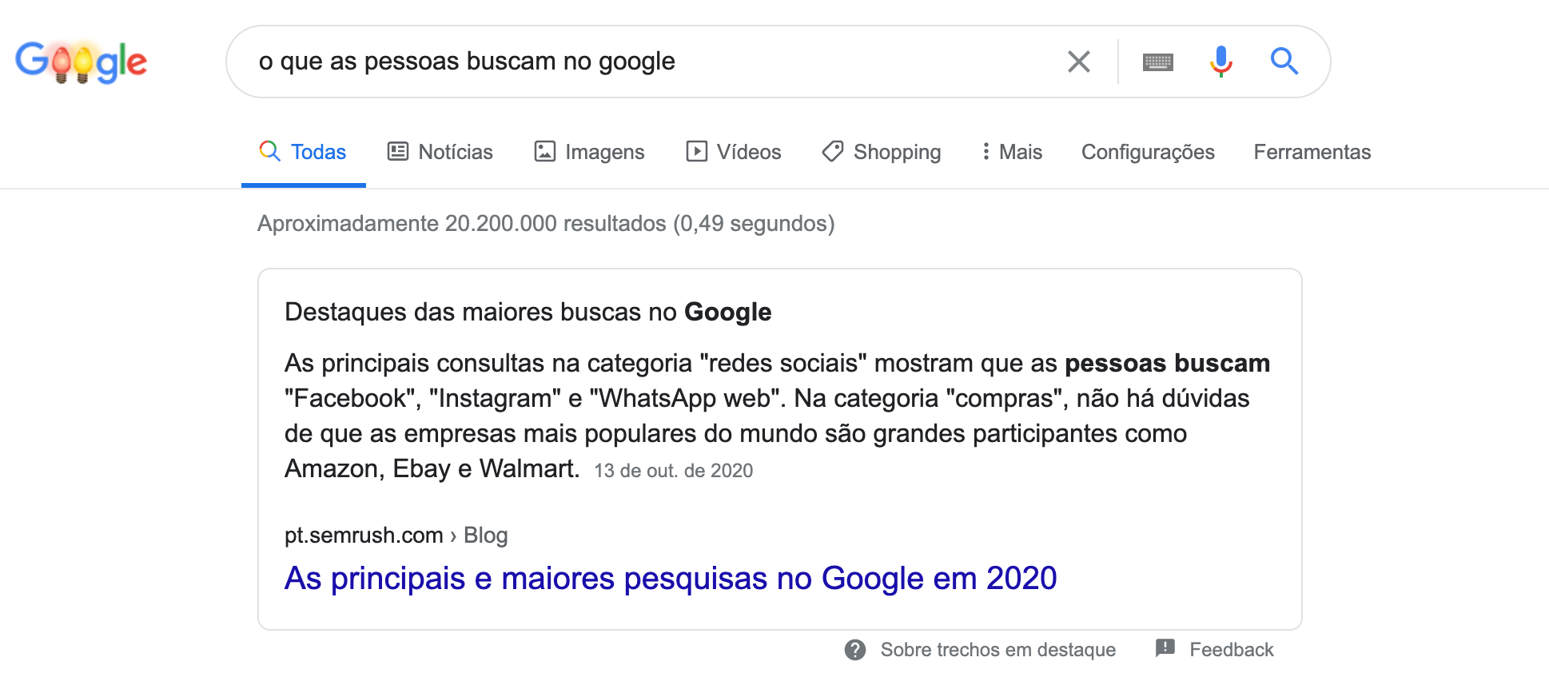Click the Google holiday logo
The height and width of the screenshot is (689, 1549).
pos(81,62)
